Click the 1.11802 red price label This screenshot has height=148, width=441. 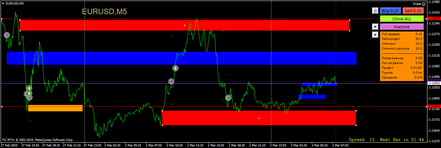click(x=434, y=106)
